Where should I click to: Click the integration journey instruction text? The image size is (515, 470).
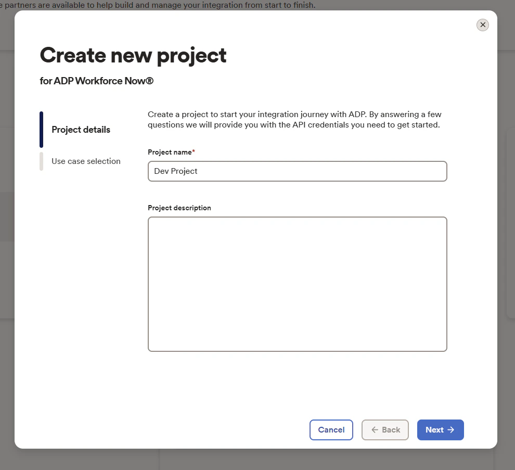294,119
